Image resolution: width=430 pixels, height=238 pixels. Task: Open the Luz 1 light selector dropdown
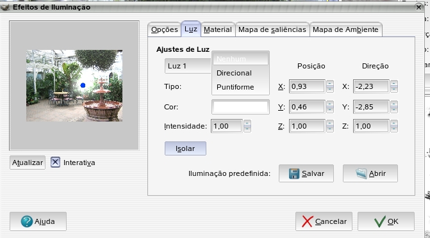click(188, 66)
